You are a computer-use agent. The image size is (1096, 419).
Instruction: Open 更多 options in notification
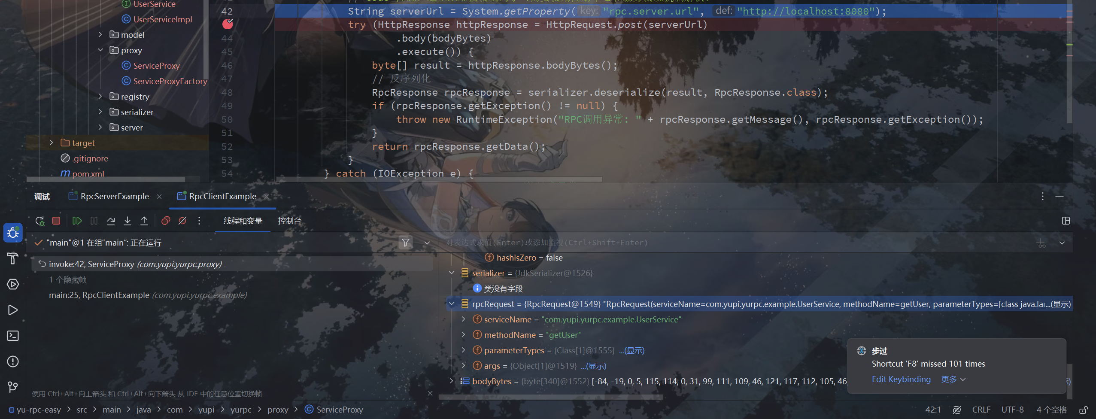click(953, 380)
